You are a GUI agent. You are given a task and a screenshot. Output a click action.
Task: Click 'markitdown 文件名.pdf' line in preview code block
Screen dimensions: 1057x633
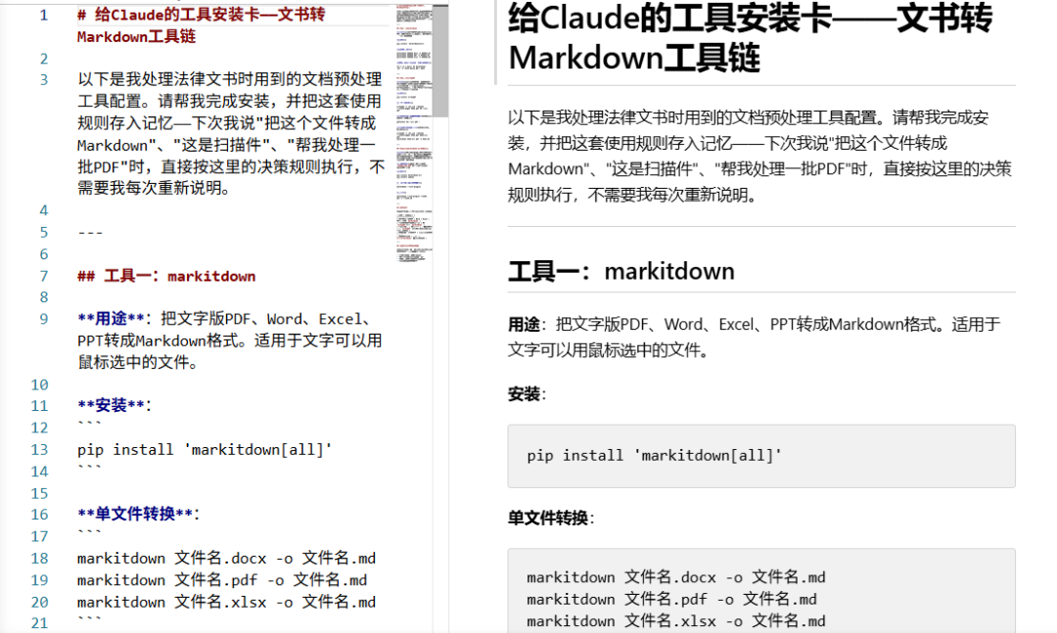[671, 600]
